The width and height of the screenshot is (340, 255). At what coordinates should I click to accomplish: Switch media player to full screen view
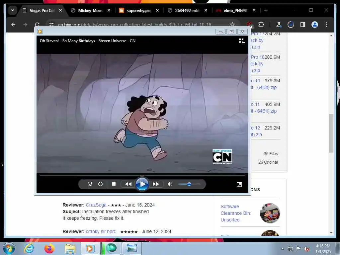[x=239, y=184]
